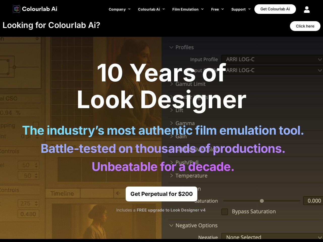Expand the Film Emulation dropdown
This screenshot has height=242, width=323.
click(188, 9)
